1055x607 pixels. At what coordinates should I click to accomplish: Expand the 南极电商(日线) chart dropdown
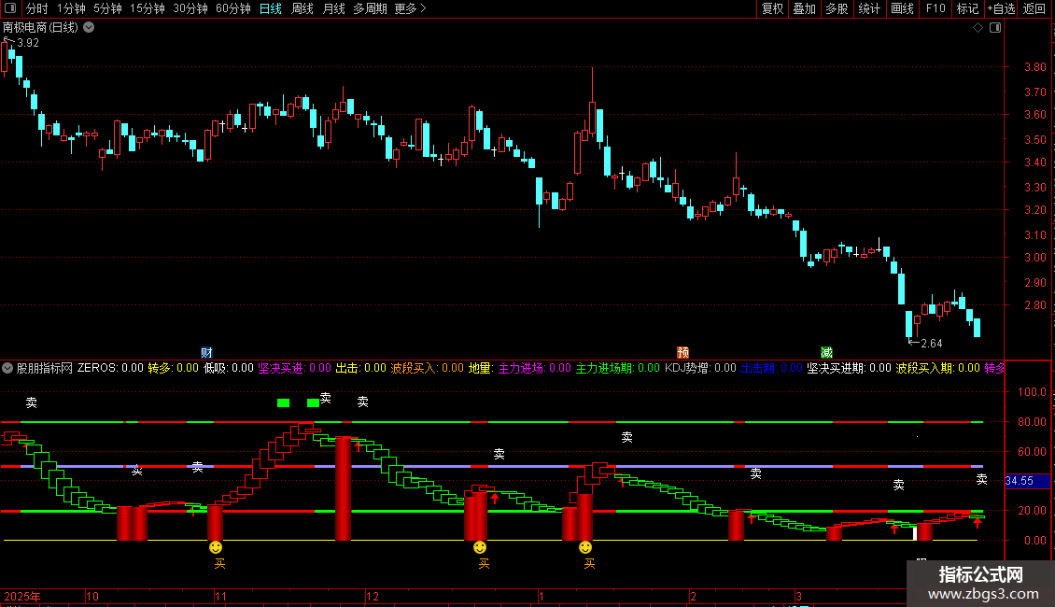[x=89, y=28]
